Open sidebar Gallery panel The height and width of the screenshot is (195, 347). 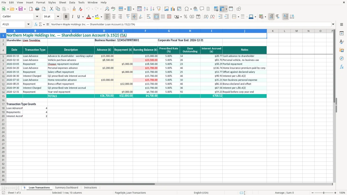click(342, 50)
